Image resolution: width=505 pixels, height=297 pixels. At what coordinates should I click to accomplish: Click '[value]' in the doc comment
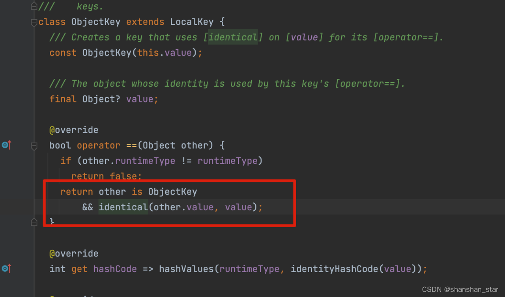[x=304, y=37]
